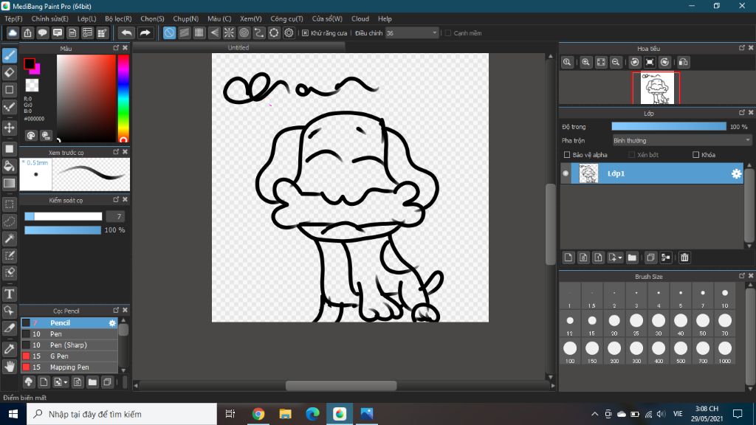Select the Move tool
The width and height of the screenshot is (756, 425).
[10, 128]
